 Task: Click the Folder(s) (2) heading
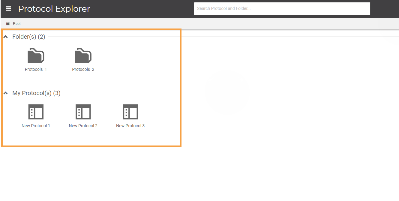[x=29, y=37]
